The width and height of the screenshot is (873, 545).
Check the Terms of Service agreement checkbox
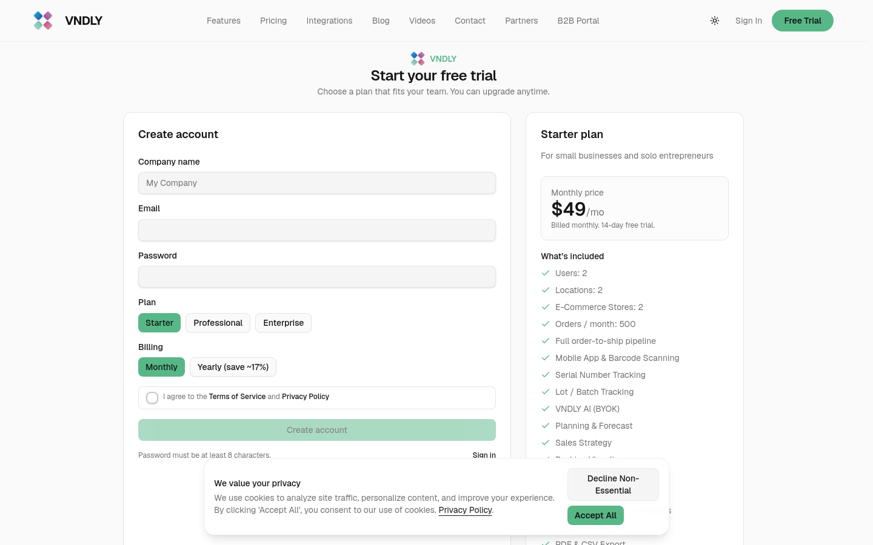(x=152, y=398)
